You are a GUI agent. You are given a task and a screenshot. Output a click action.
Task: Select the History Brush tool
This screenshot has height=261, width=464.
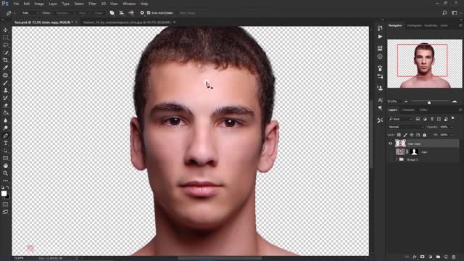coord(5,98)
